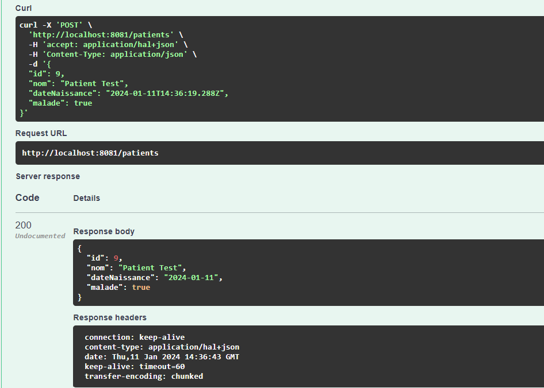Click the -d '{ line in curl
544x388 pixels.
(x=40, y=64)
